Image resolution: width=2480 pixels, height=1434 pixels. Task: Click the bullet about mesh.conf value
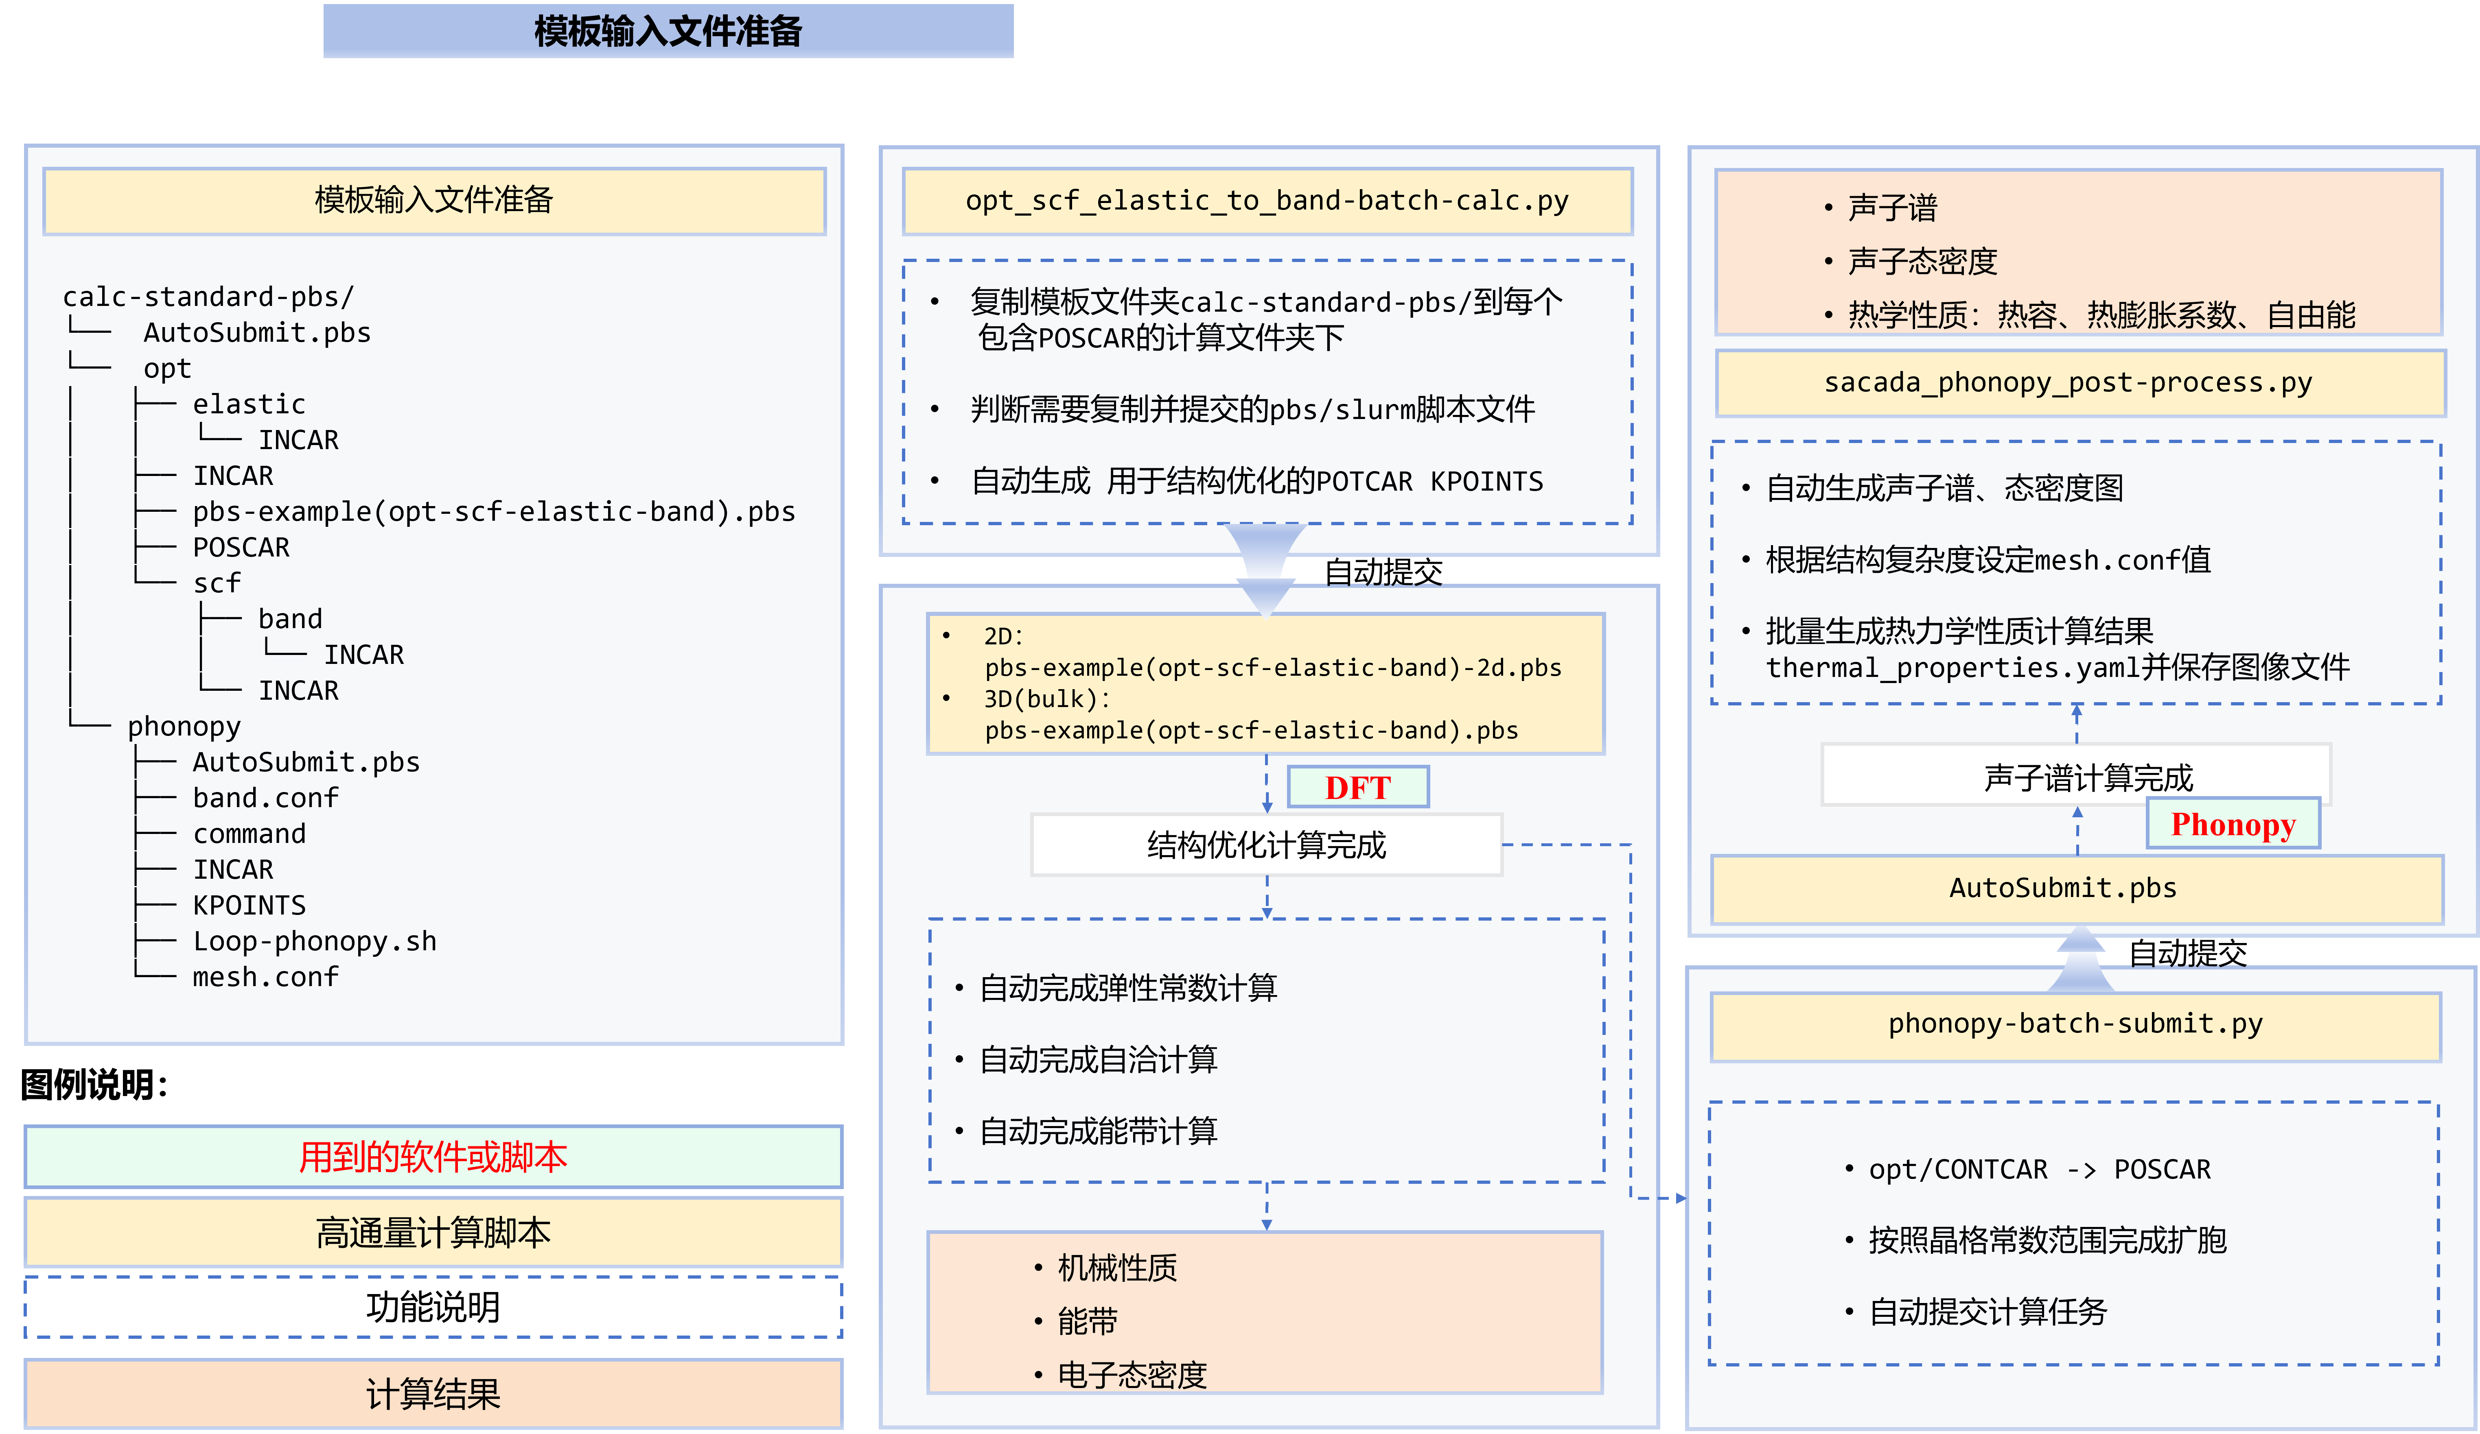[1988, 560]
